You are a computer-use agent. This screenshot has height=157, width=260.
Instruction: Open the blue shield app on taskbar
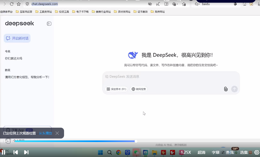coord(128,152)
